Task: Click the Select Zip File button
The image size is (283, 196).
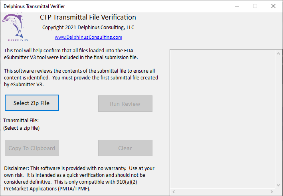Action: tap(32, 103)
